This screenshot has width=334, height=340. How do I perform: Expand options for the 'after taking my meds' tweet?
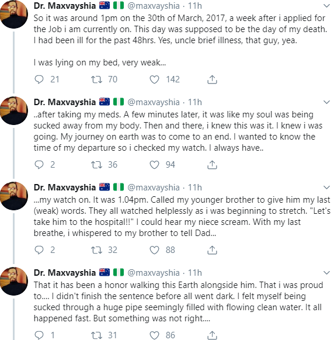pyautogui.click(x=326, y=102)
